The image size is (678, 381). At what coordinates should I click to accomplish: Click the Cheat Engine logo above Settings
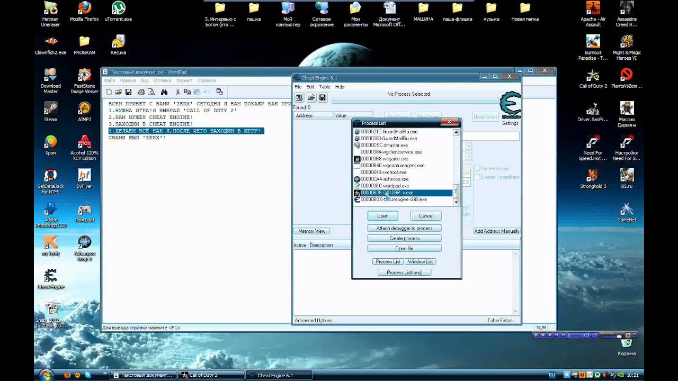(511, 105)
